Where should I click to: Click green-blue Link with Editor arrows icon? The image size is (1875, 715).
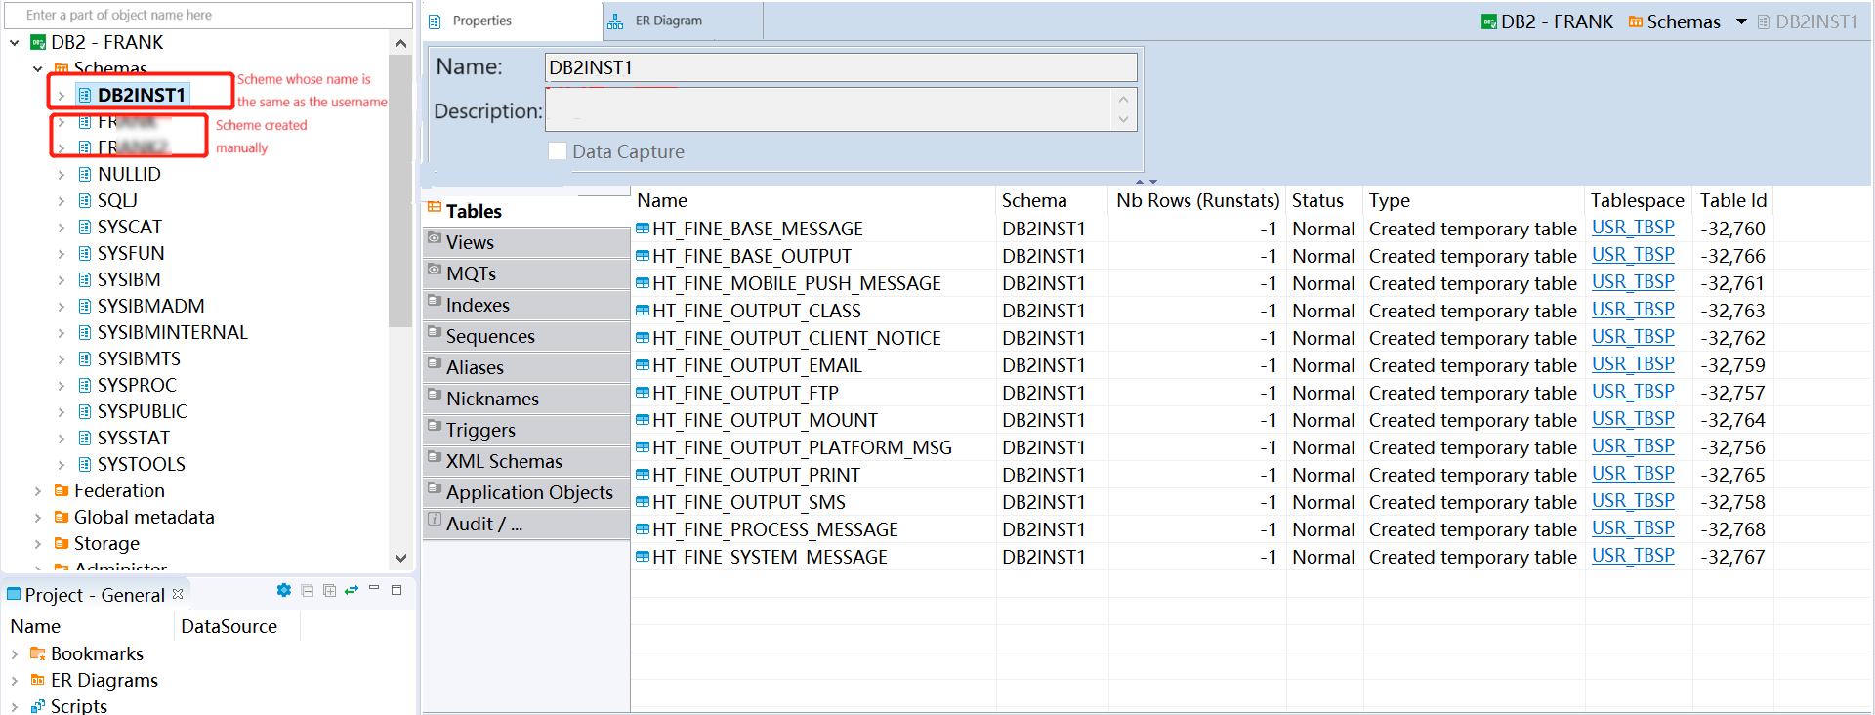click(352, 590)
